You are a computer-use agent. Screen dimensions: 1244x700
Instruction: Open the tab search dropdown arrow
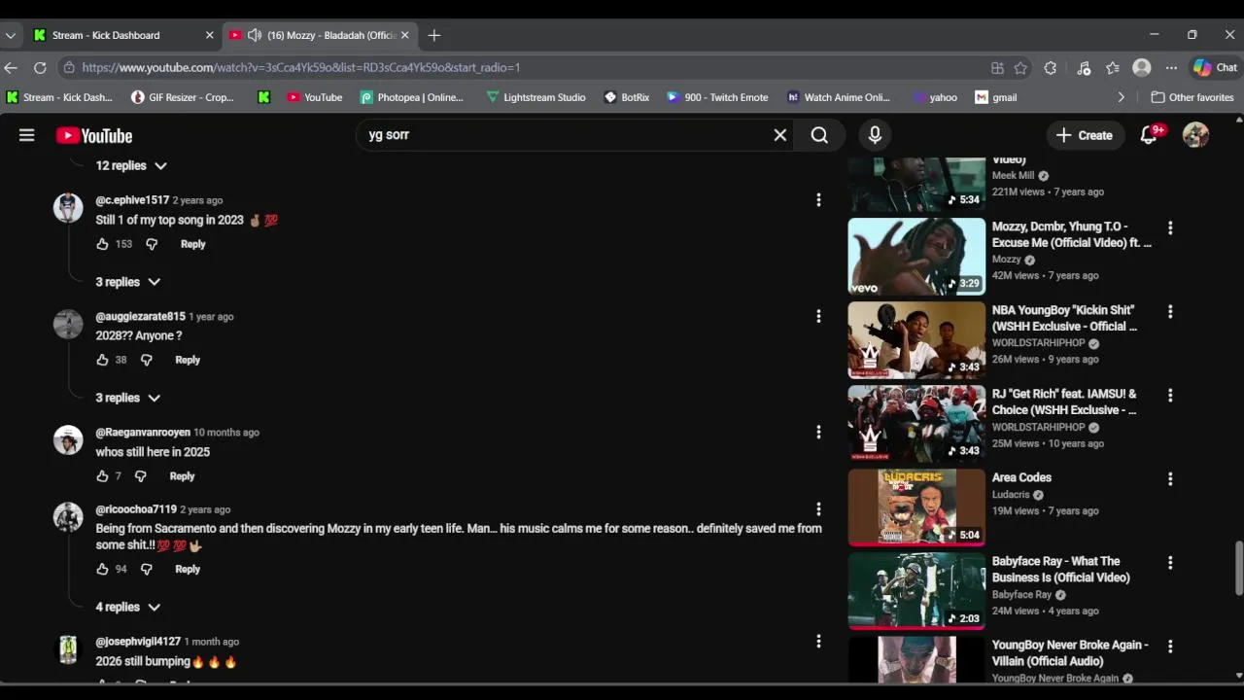10,35
